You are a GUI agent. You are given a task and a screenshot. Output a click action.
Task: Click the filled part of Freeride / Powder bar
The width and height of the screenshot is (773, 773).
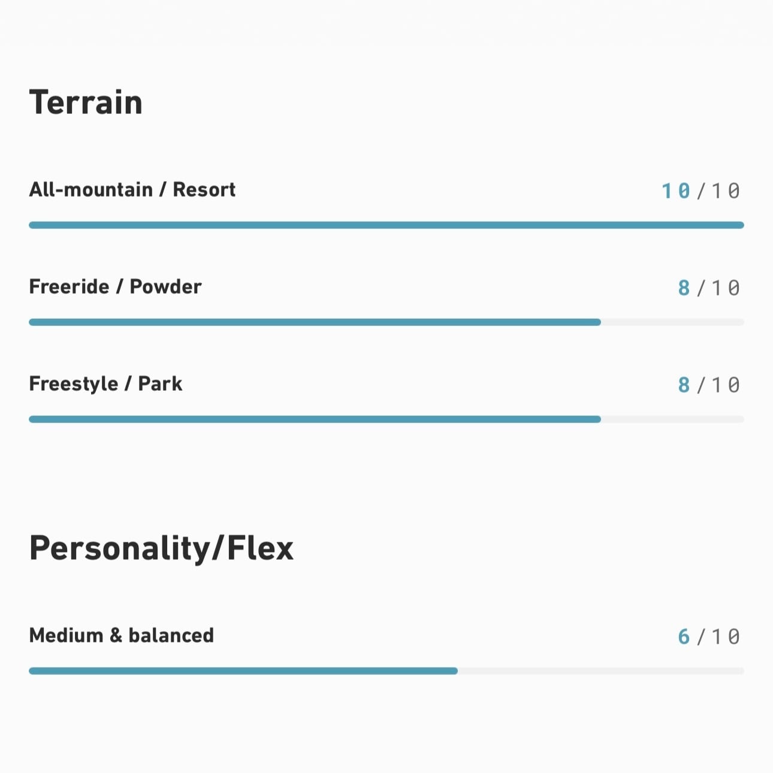(x=315, y=322)
